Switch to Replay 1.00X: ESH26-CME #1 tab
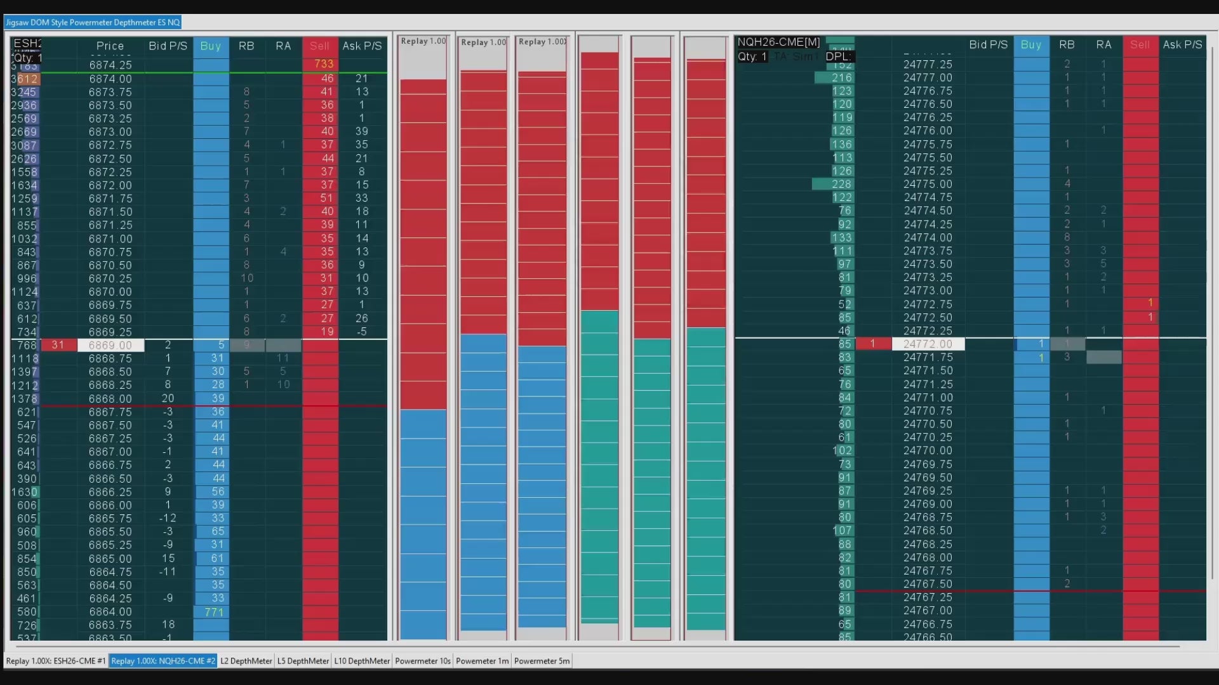This screenshot has height=685, width=1219. click(x=56, y=661)
